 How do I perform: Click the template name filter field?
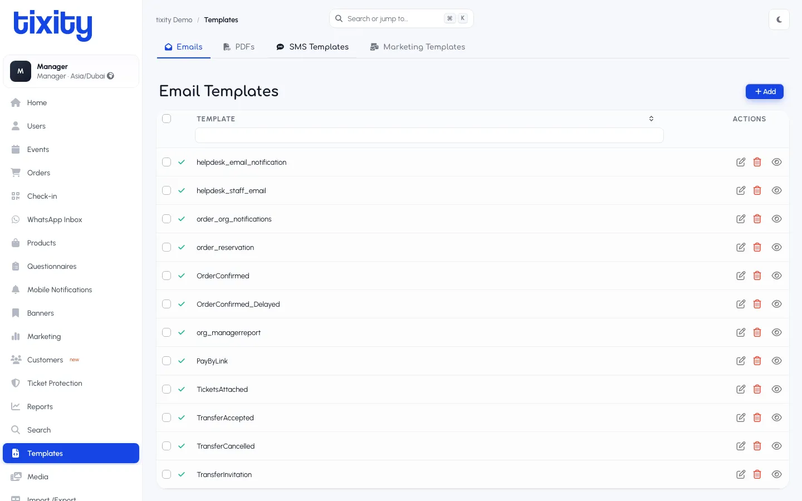(429, 135)
